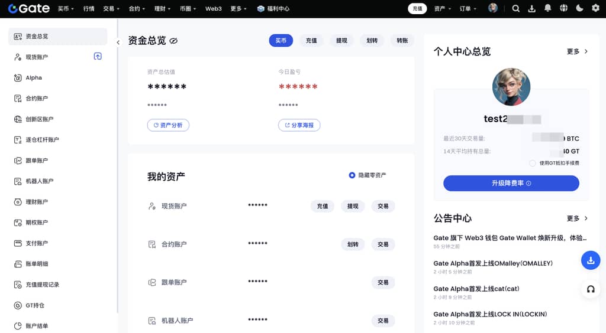Click the upload icon beside 现货账户
This screenshot has height=333, width=606.
point(98,57)
